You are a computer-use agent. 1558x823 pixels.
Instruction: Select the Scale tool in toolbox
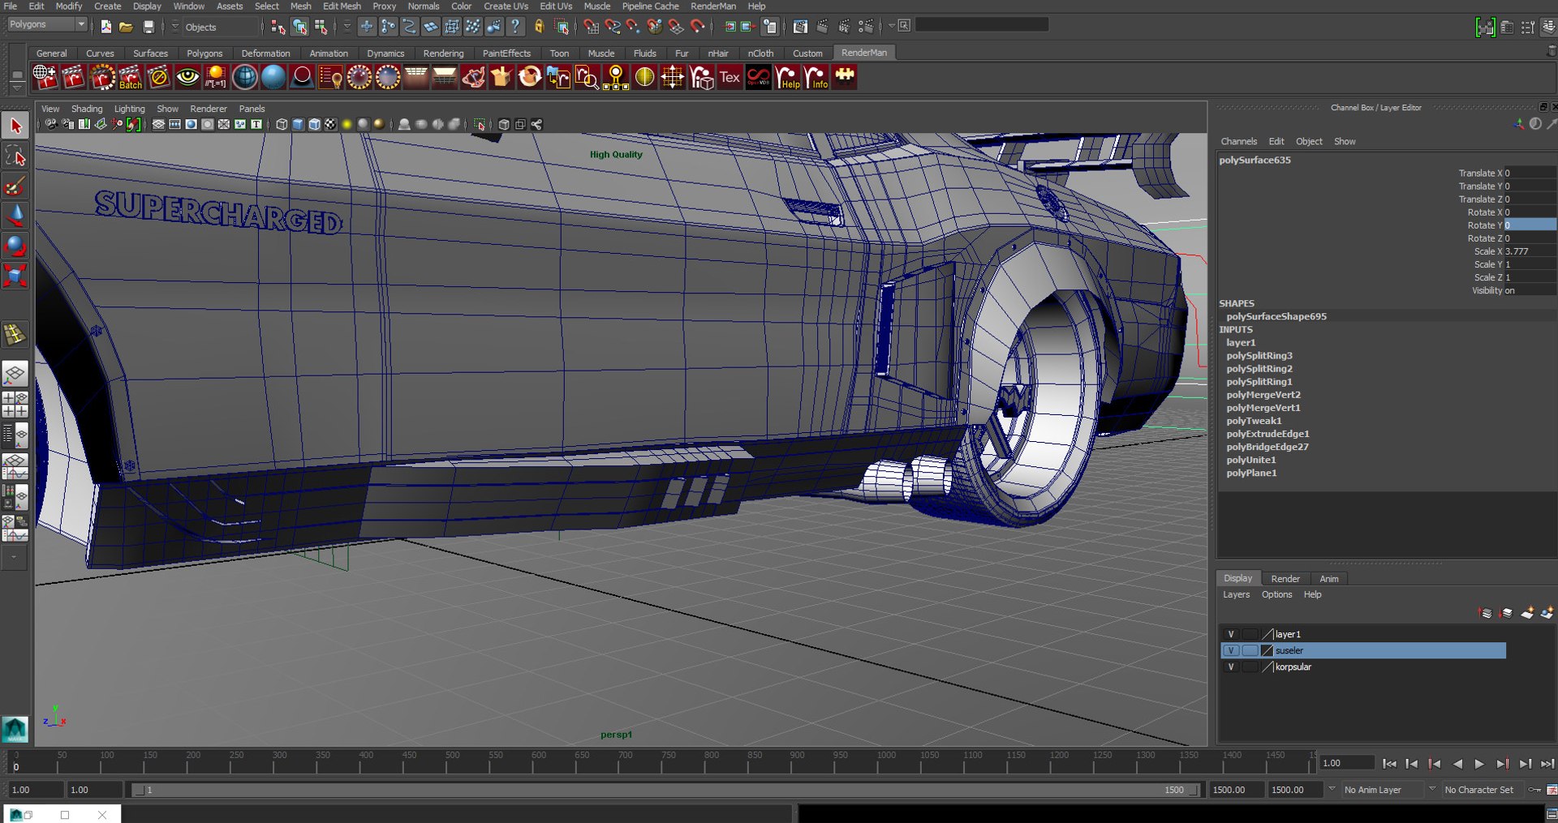[15, 275]
